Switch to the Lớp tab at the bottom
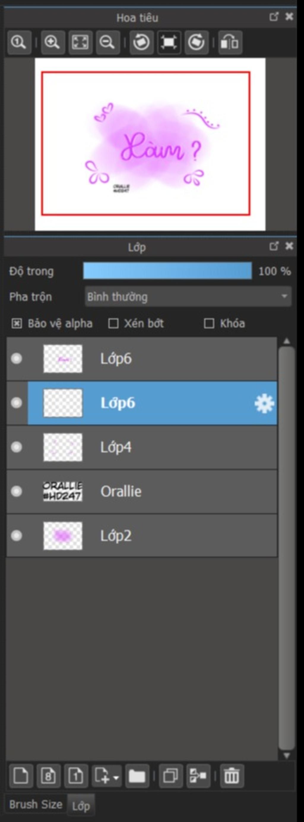 click(81, 806)
